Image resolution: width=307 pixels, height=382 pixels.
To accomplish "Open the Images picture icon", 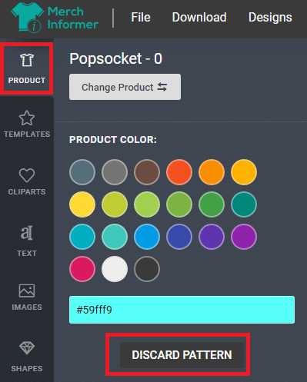I will pyautogui.click(x=27, y=291).
